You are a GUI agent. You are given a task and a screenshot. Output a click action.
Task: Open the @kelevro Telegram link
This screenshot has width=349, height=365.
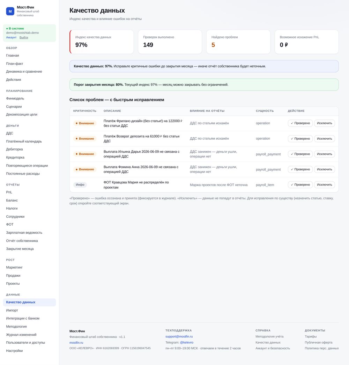pyautogui.click(x=187, y=342)
